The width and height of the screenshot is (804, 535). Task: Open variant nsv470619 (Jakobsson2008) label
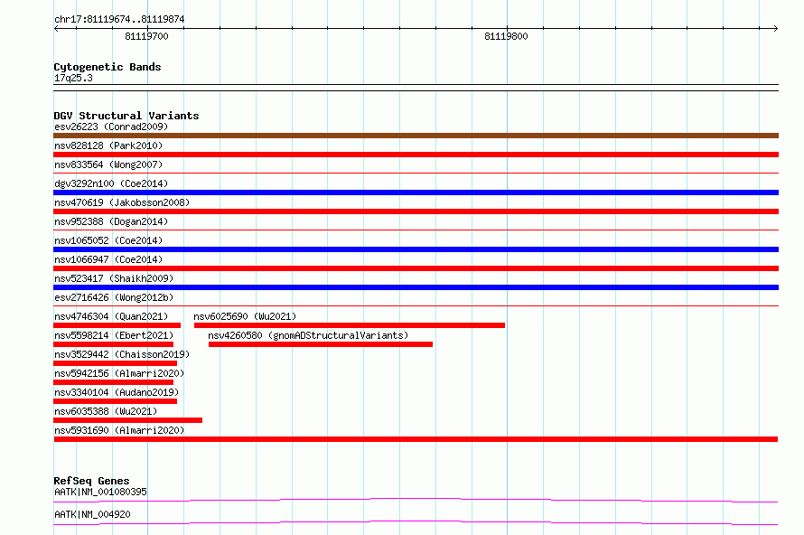(x=122, y=202)
